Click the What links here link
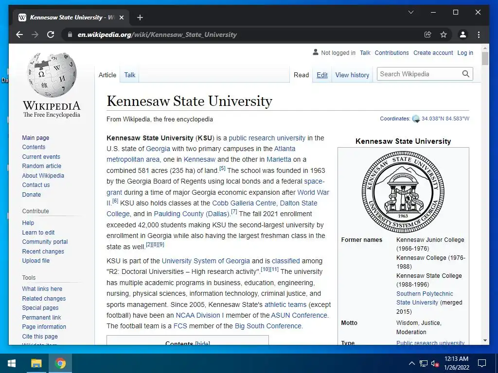The width and height of the screenshot is (498, 373). tap(42, 288)
